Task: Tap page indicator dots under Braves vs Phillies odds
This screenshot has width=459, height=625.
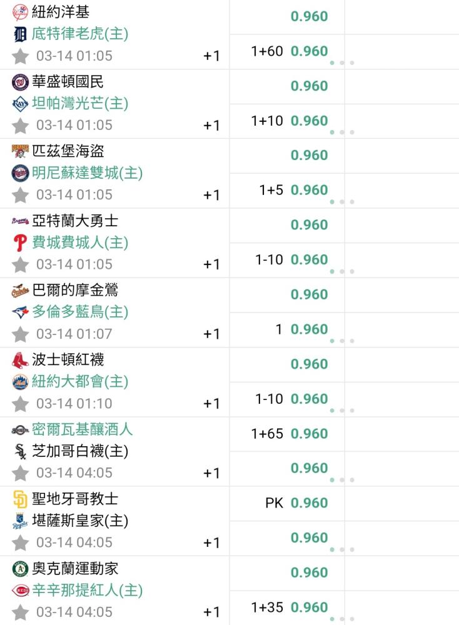Action: point(342,271)
